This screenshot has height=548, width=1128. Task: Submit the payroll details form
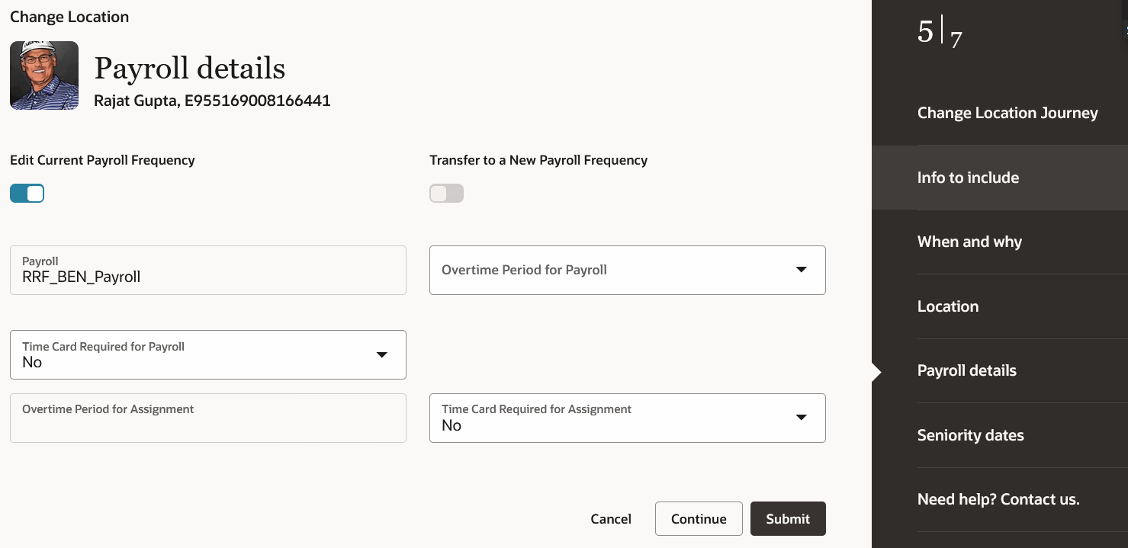[x=788, y=519]
